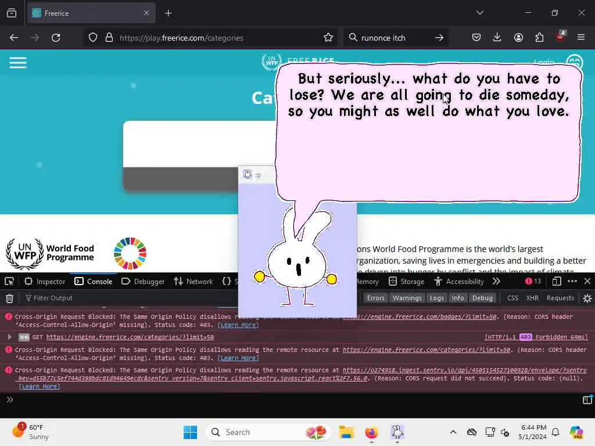The height and width of the screenshot is (446, 595).
Task: Bookmark this page with star icon
Action: (328, 38)
